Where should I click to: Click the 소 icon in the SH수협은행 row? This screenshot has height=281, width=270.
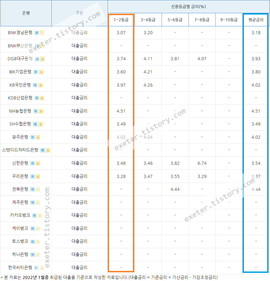[40, 124]
